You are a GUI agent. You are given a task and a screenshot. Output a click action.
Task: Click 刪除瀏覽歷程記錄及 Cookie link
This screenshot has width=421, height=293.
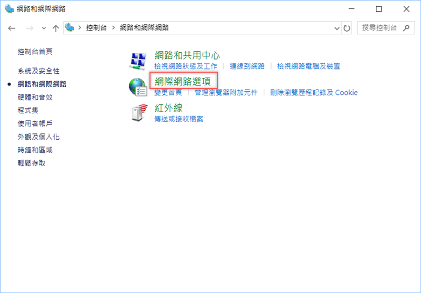pyautogui.click(x=314, y=92)
